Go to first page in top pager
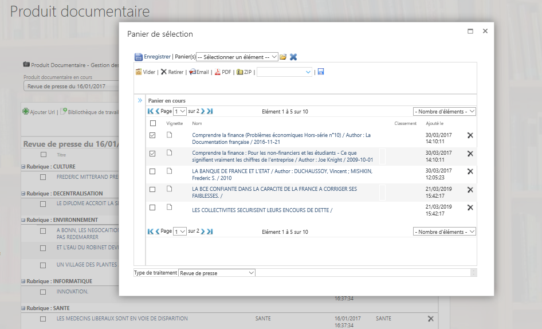This screenshot has width=542, height=329. (150, 111)
